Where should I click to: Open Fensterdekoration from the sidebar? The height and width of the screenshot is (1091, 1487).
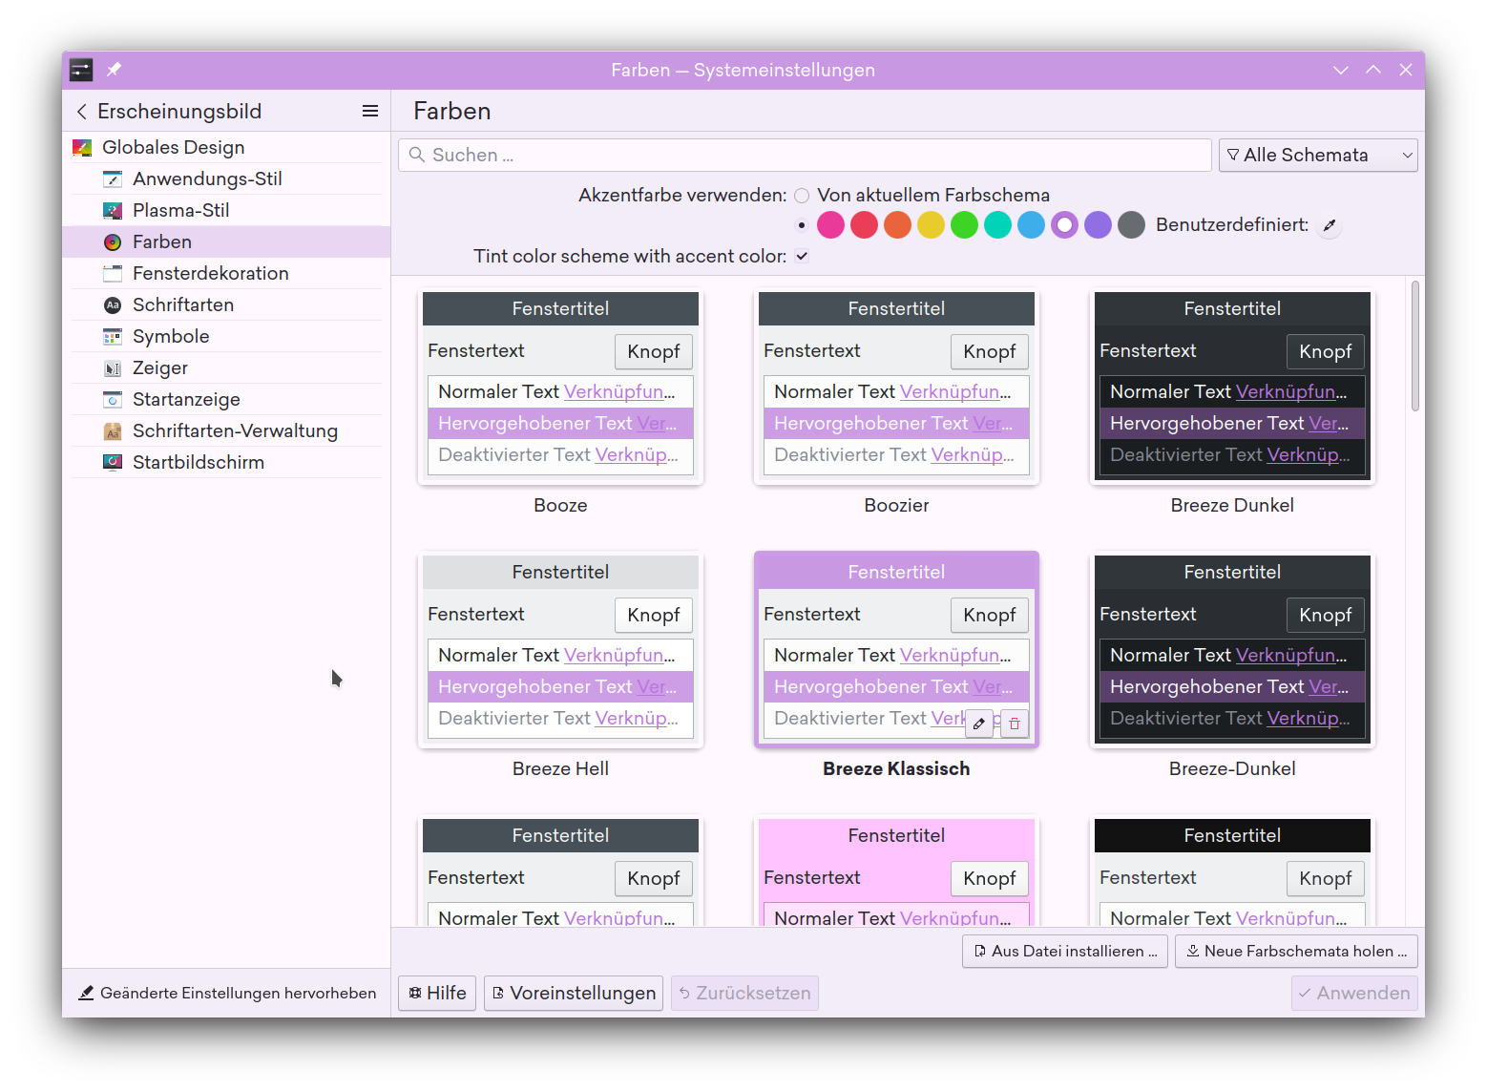coord(210,273)
